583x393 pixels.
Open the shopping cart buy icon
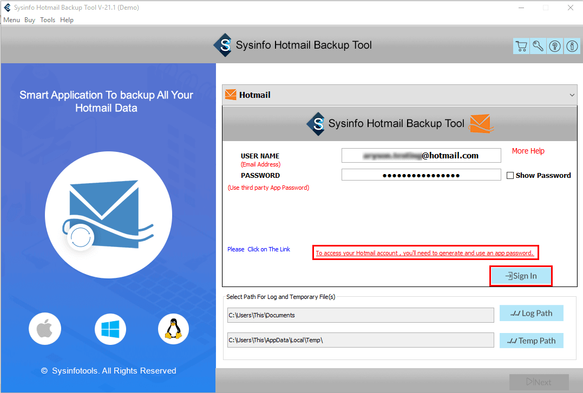[x=521, y=46]
